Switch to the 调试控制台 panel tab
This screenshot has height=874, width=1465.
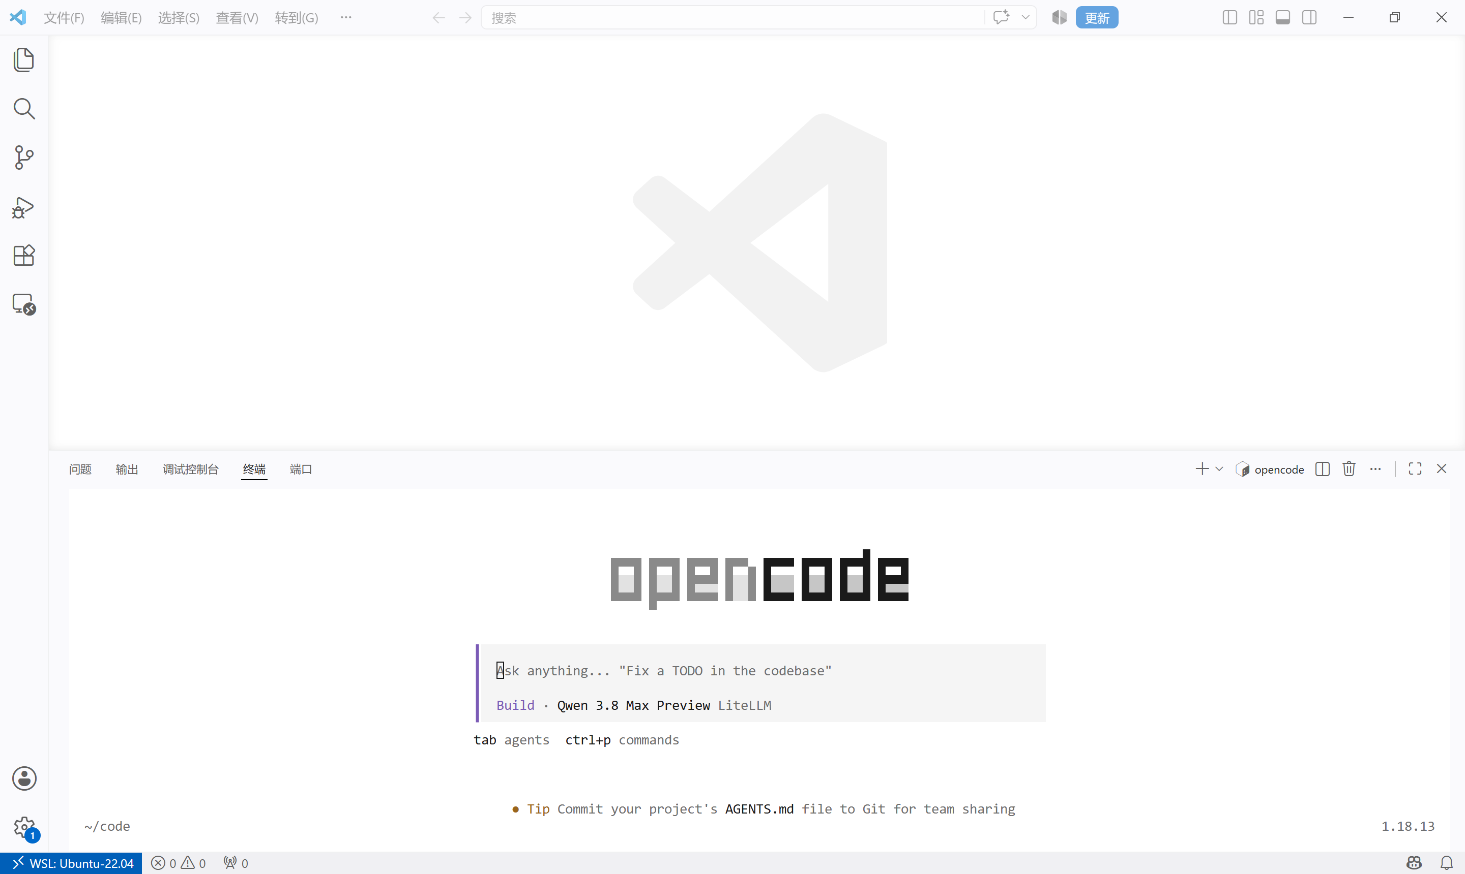pyautogui.click(x=190, y=470)
